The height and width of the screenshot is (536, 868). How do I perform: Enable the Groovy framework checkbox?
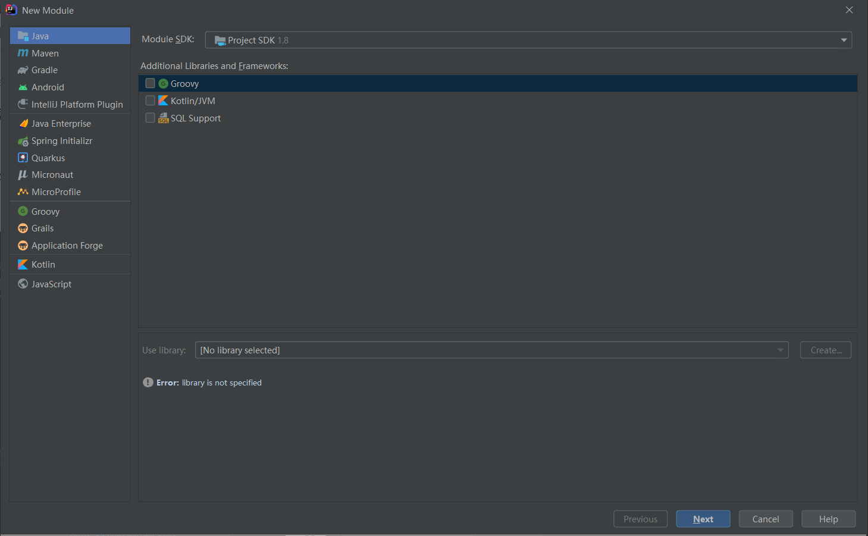click(x=150, y=83)
